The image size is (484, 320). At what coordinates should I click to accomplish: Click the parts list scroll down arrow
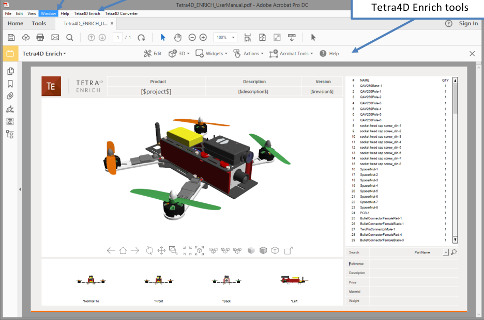(455, 239)
